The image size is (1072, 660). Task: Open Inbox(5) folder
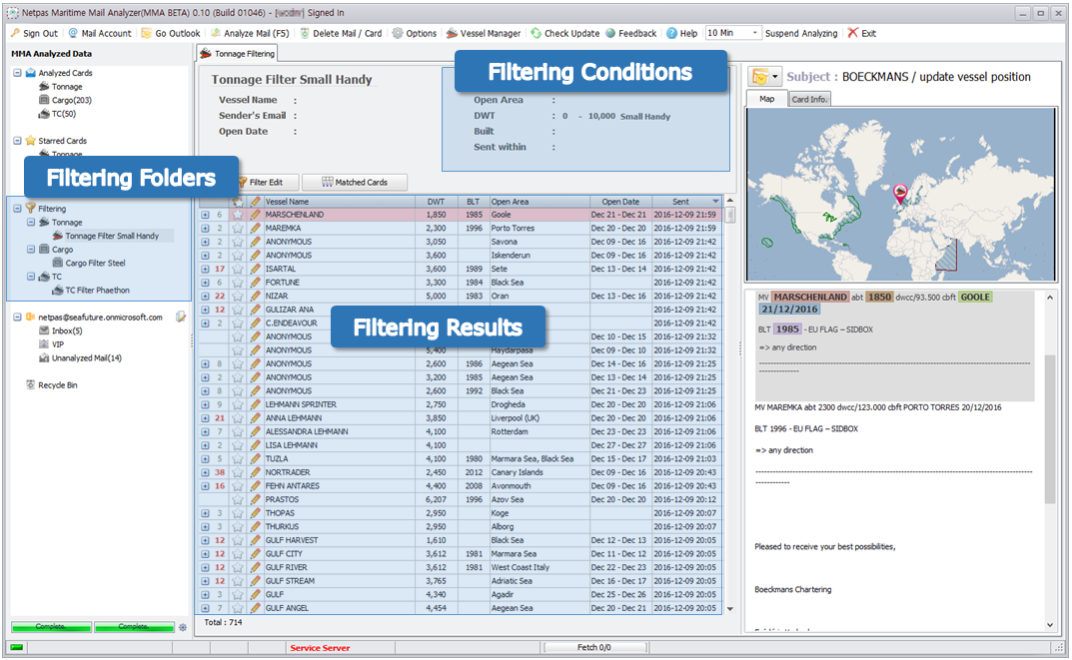point(67,330)
